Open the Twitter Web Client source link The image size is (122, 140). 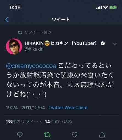coord(68,108)
